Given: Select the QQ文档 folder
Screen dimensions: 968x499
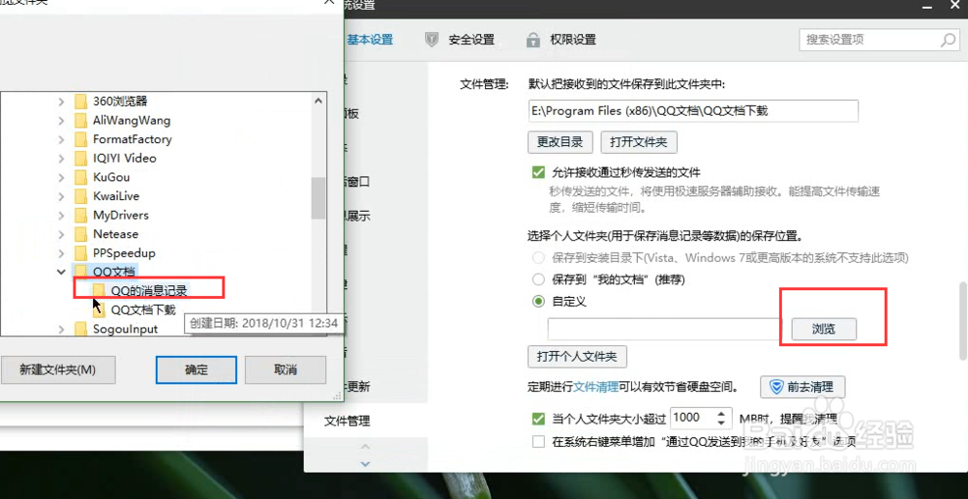Looking at the screenshot, I should pyautogui.click(x=113, y=272).
